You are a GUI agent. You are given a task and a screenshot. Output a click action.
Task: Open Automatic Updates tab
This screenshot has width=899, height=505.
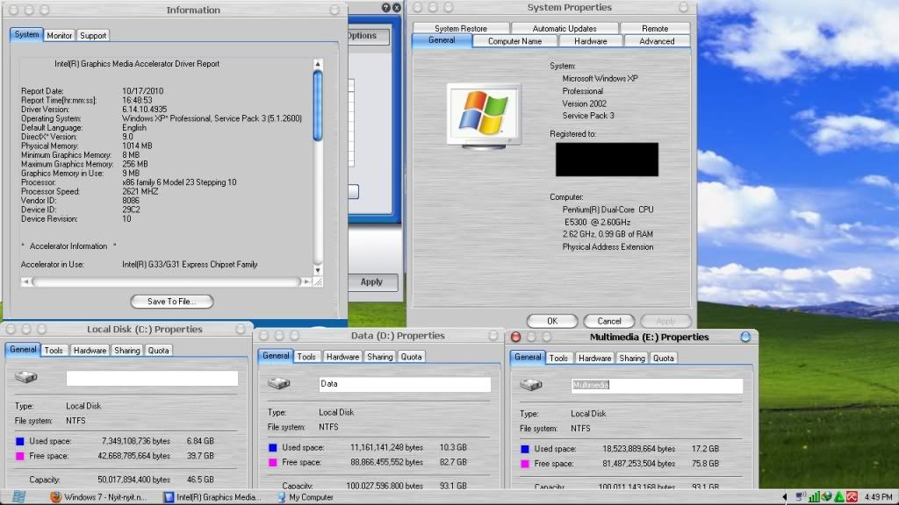point(565,28)
